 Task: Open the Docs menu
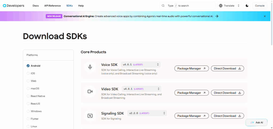(x=36, y=6)
